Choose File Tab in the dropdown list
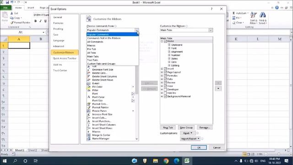 pos(113,49)
